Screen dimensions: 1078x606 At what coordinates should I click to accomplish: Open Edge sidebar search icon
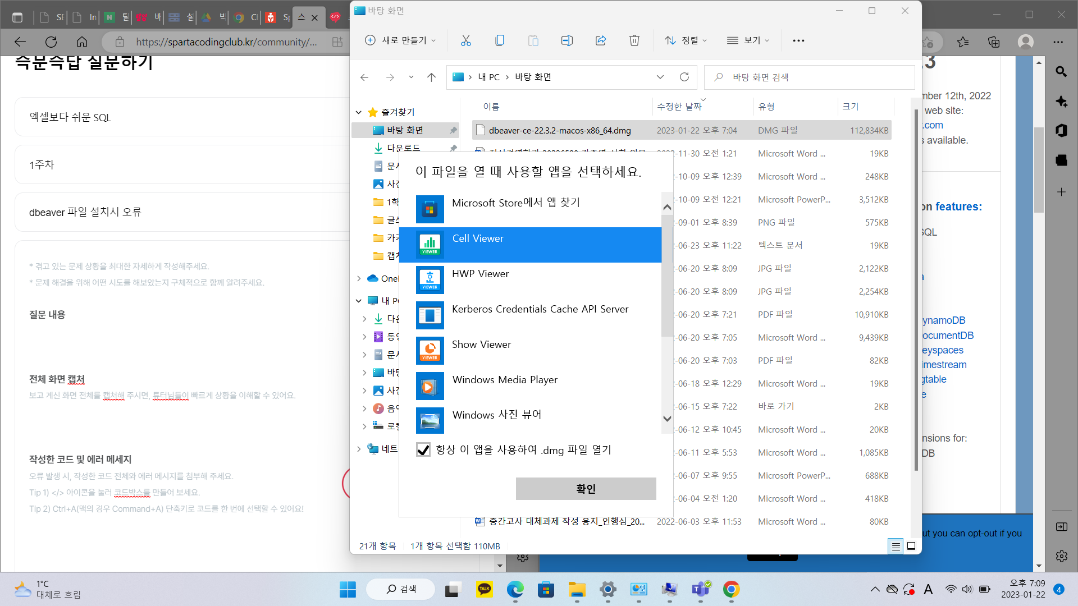1061,72
